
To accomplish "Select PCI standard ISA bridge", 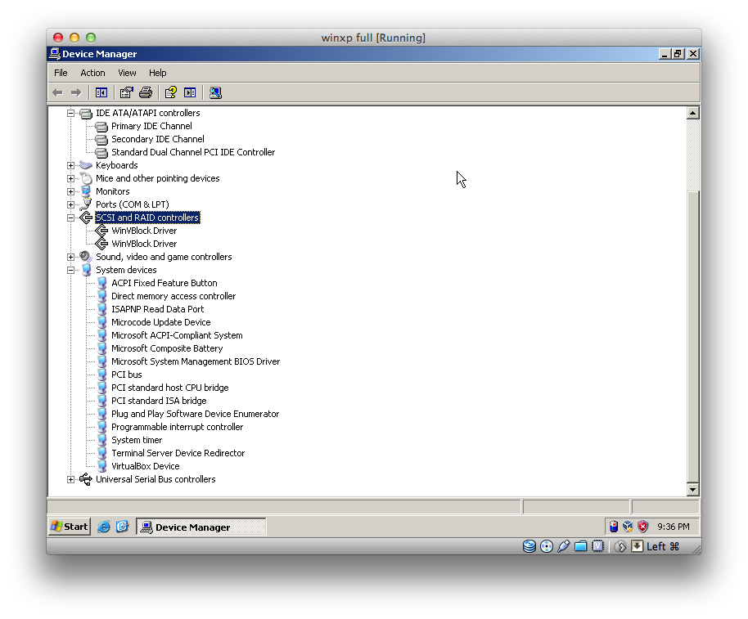I will pos(159,401).
